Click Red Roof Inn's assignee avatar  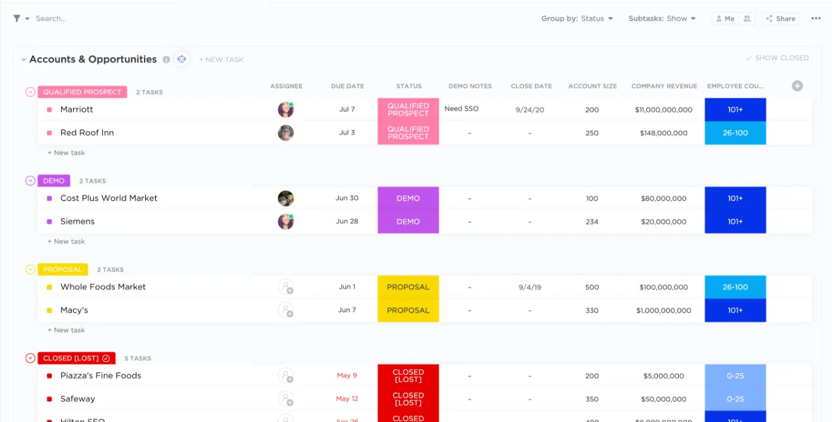(286, 133)
